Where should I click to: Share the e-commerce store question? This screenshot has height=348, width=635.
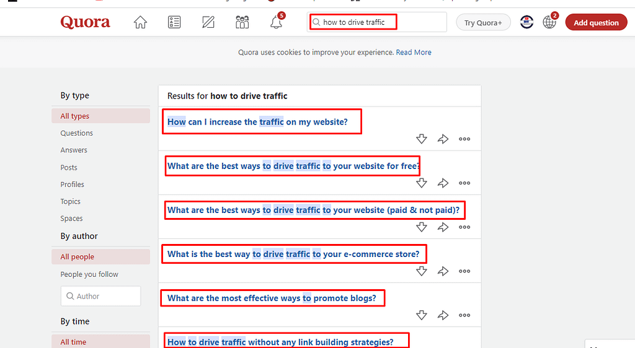[443, 271]
